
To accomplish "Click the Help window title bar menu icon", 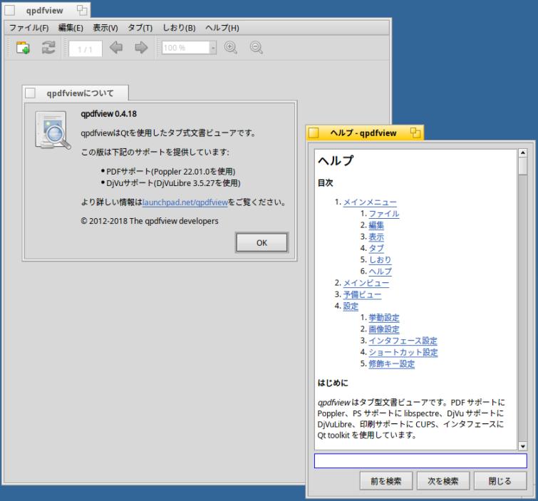I will click(x=314, y=133).
